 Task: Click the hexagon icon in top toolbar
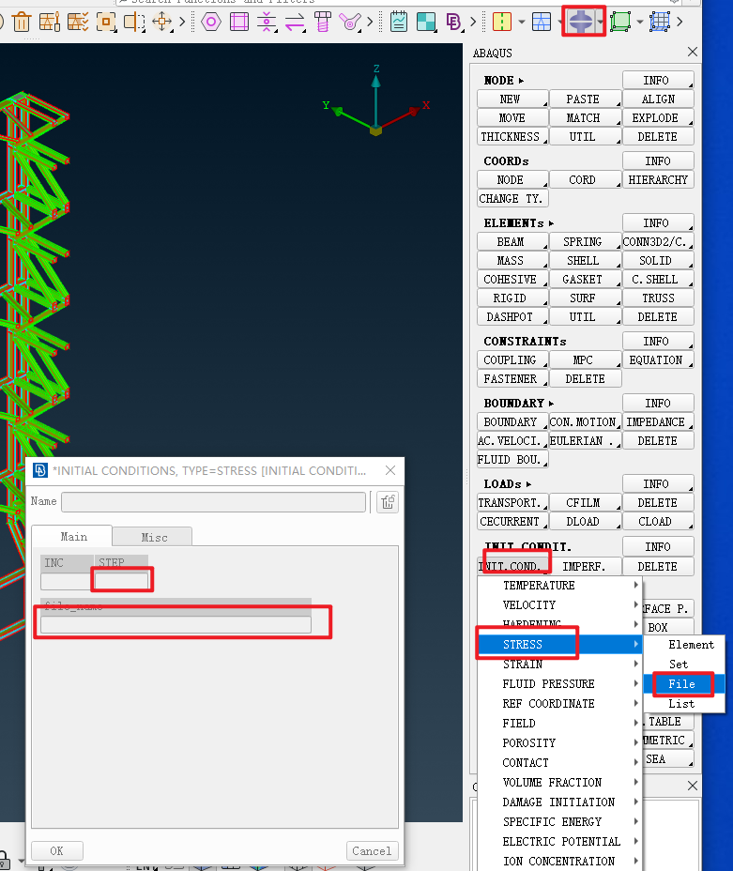click(x=211, y=21)
